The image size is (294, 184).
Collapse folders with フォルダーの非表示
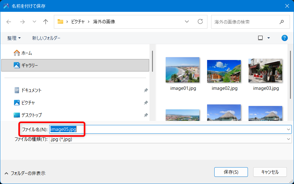click(x=25, y=173)
